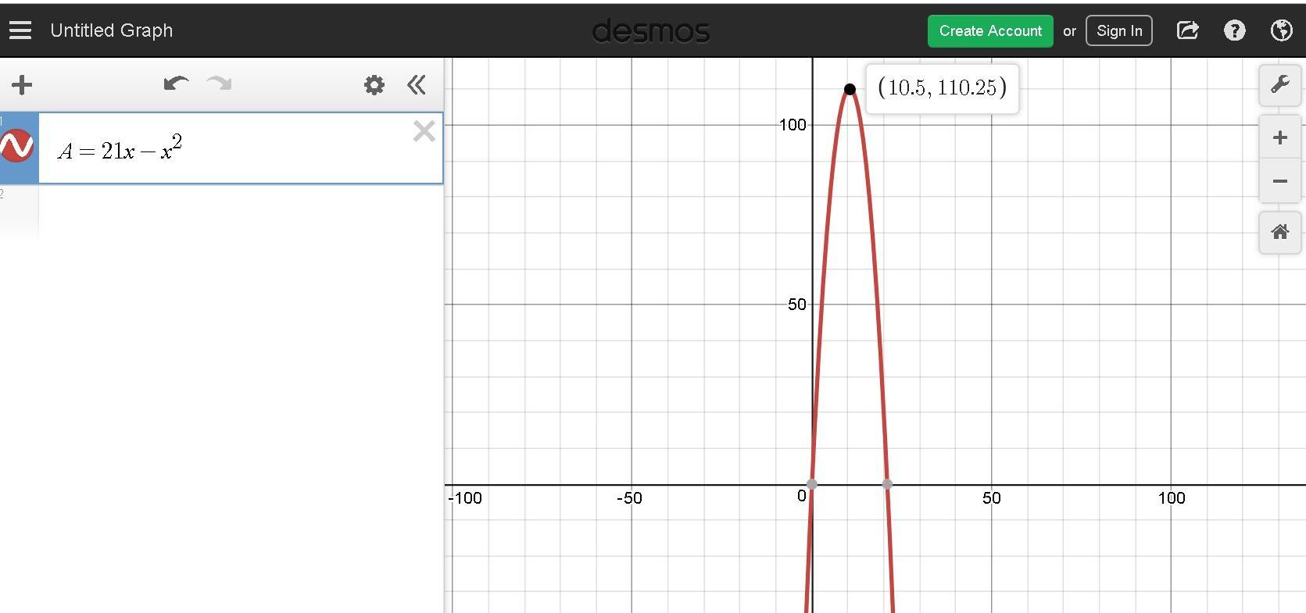Viewport: 1306px width, 613px height.
Task: Zoom out of the graph
Action: point(1280,181)
